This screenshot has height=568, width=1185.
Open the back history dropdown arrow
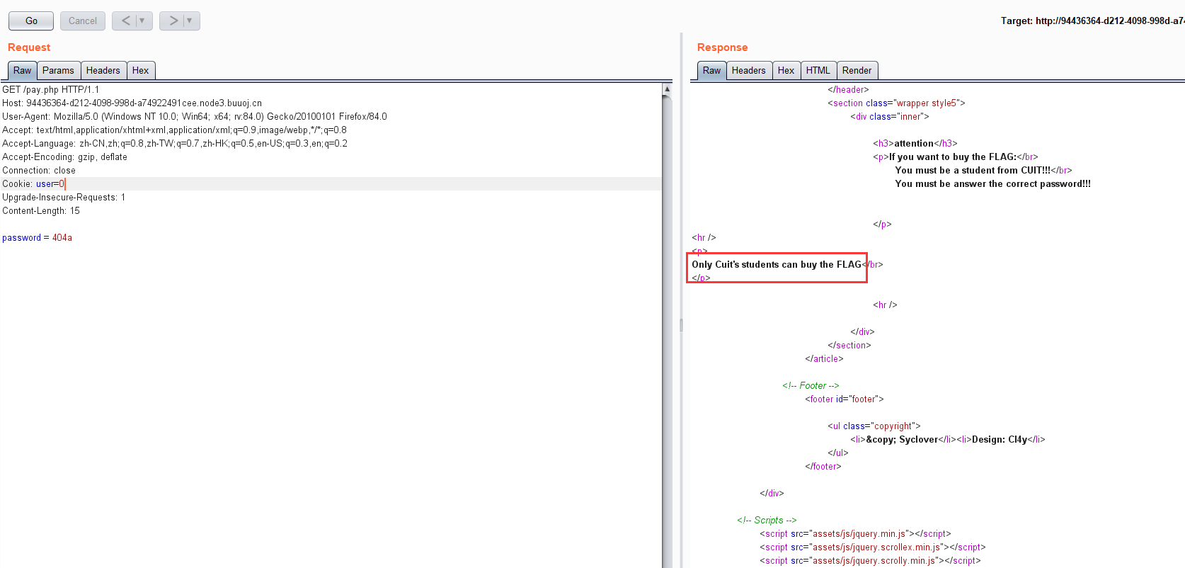pyautogui.click(x=143, y=21)
